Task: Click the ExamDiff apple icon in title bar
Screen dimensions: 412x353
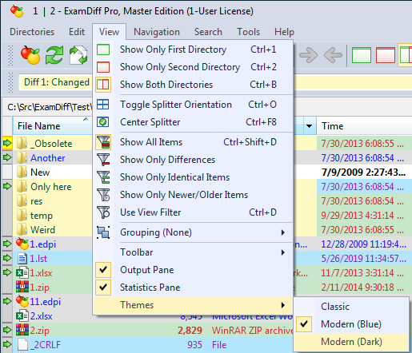Action: tap(17, 11)
